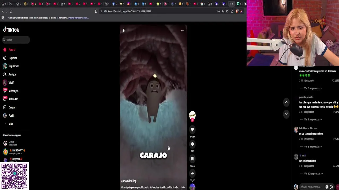This screenshot has width=339, height=190.
Task: Open Brave shields lion icon
Action: (x=237, y=11)
